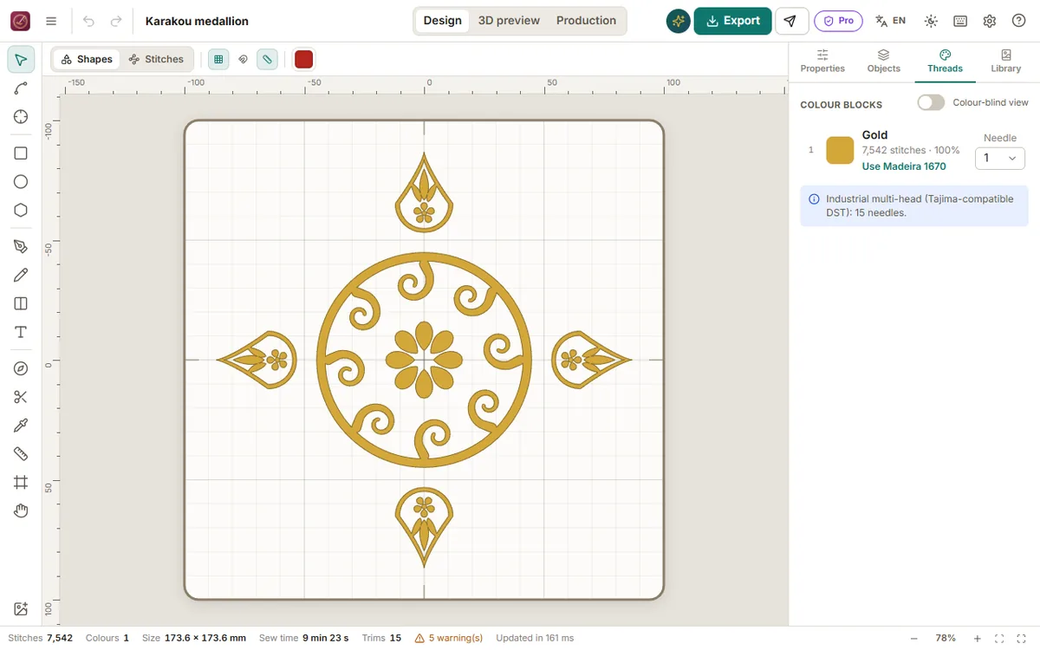Viewport: 1040px width, 650px height.
Task: Open the Ellipse shape tool
Action: [x=21, y=181]
